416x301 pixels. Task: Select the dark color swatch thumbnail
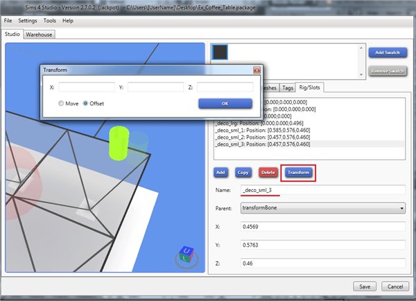point(220,53)
